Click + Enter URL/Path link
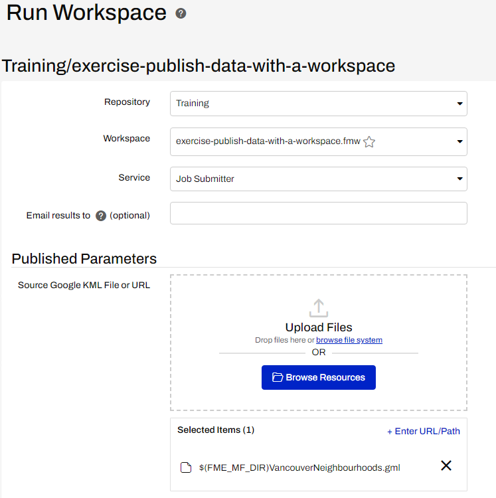 pyautogui.click(x=423, y=432)
